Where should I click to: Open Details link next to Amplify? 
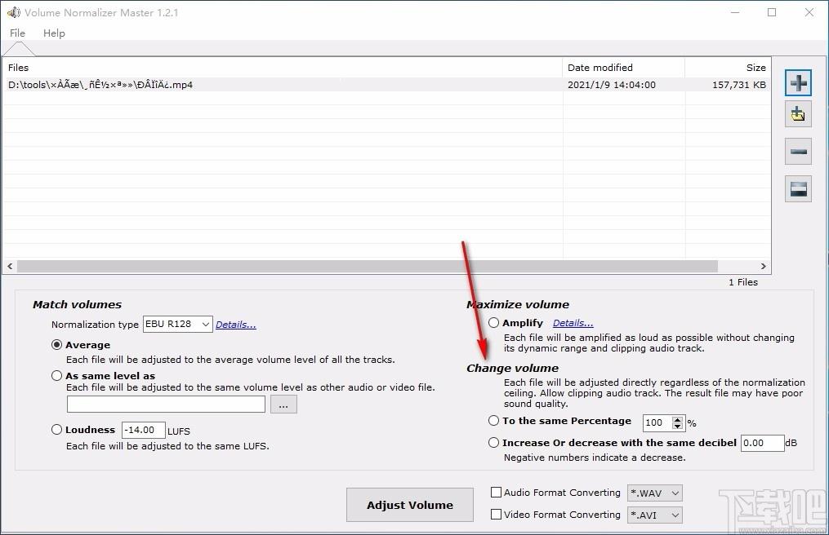tap(573, 323)
